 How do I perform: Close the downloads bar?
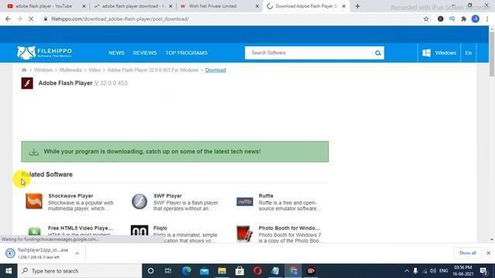pos(488,253)
